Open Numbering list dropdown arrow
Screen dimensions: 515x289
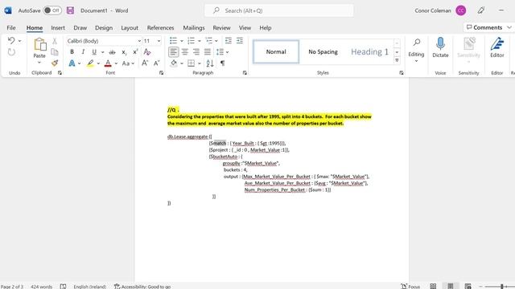point(200,41)
